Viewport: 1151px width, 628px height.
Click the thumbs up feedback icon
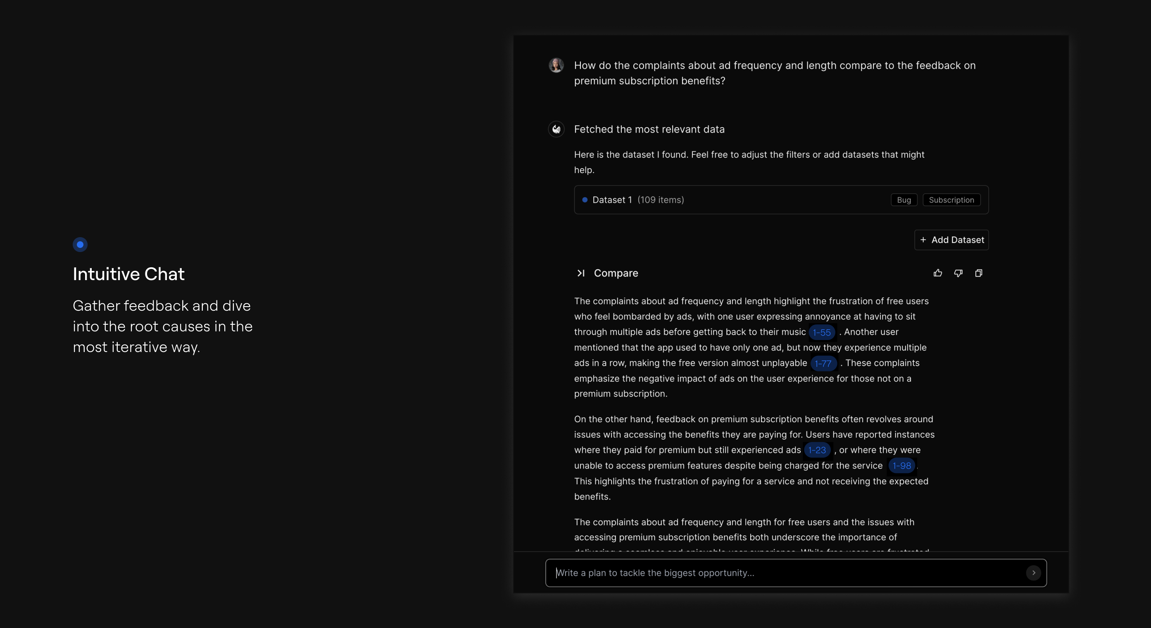point(937,273)
